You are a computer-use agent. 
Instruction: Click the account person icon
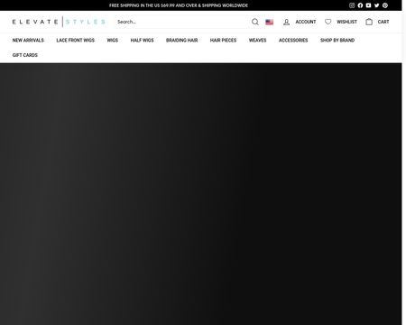286,22
